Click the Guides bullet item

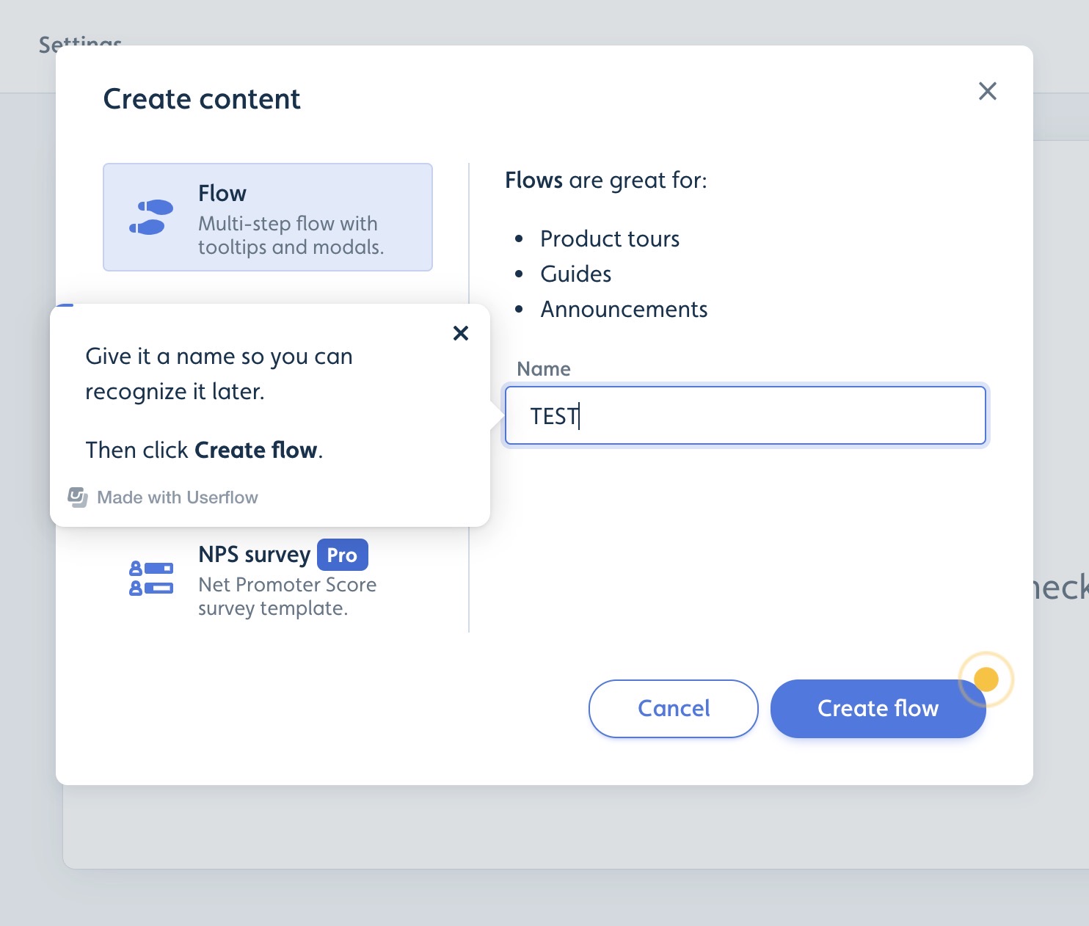575,274
